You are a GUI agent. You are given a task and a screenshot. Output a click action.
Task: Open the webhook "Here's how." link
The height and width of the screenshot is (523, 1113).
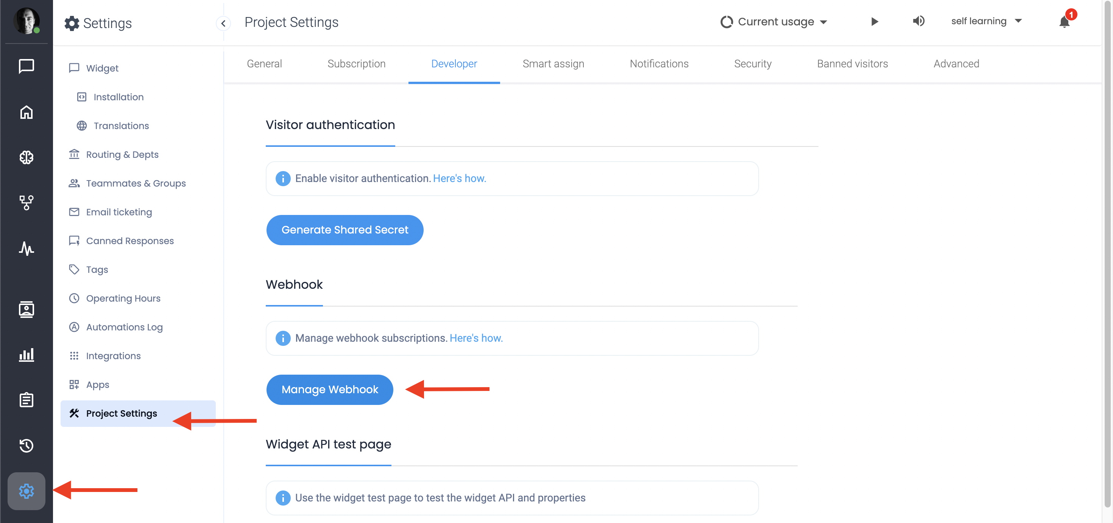tap(476, 338)
